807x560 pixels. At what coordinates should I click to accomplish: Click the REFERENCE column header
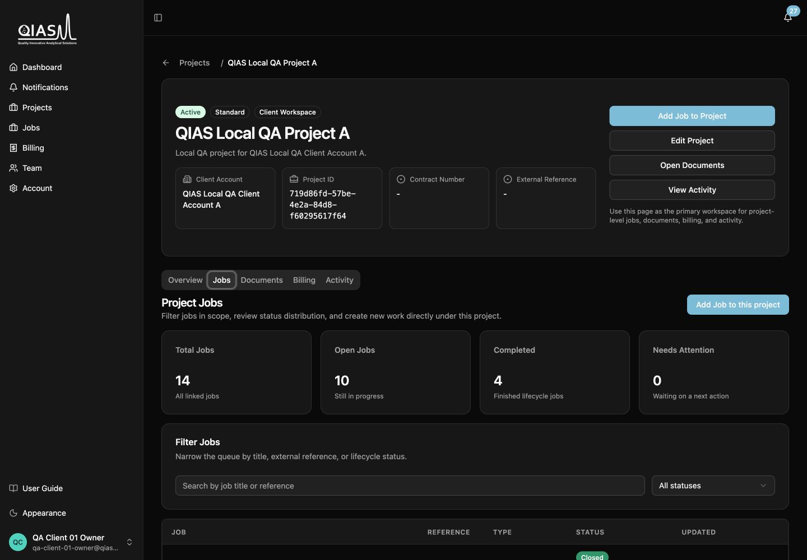(448, 532)
